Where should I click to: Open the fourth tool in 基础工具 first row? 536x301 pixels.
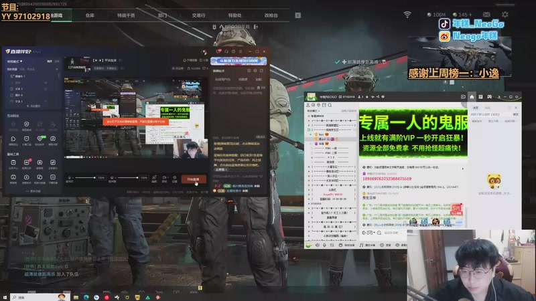(x=53, y=163)
